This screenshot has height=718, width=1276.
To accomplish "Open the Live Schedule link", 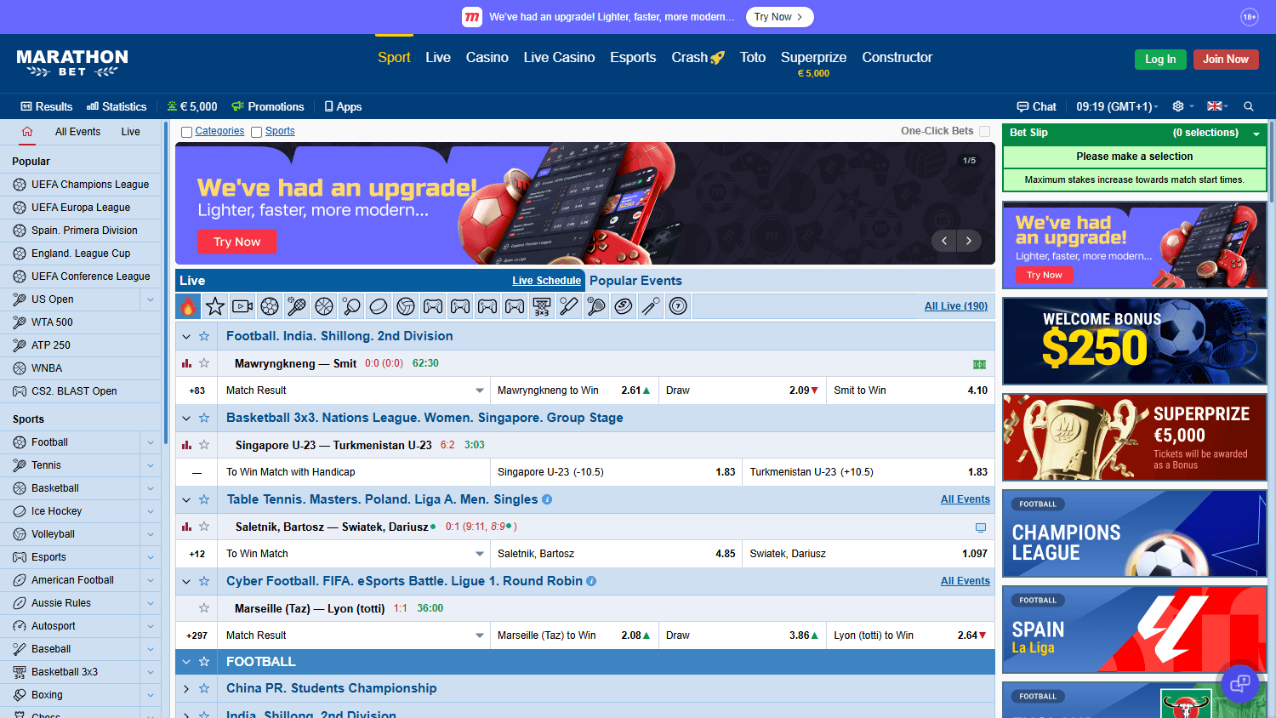I will (546, 281).
